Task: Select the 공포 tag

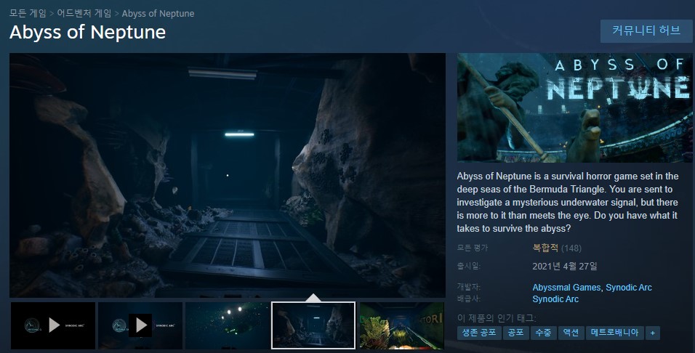Action: (516, 333)
